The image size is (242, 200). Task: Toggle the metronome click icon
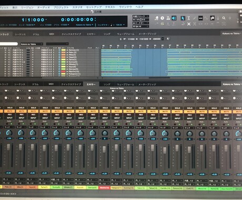coord(168,18)
